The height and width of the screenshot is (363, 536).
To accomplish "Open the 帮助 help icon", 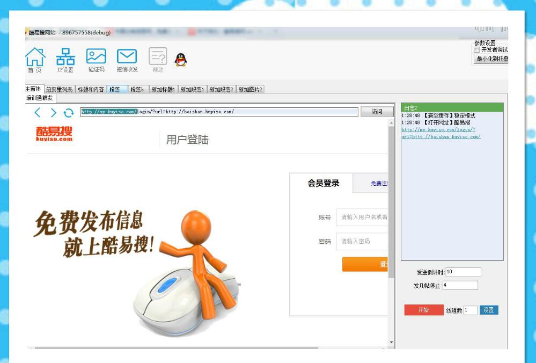I will coord(158,60).
